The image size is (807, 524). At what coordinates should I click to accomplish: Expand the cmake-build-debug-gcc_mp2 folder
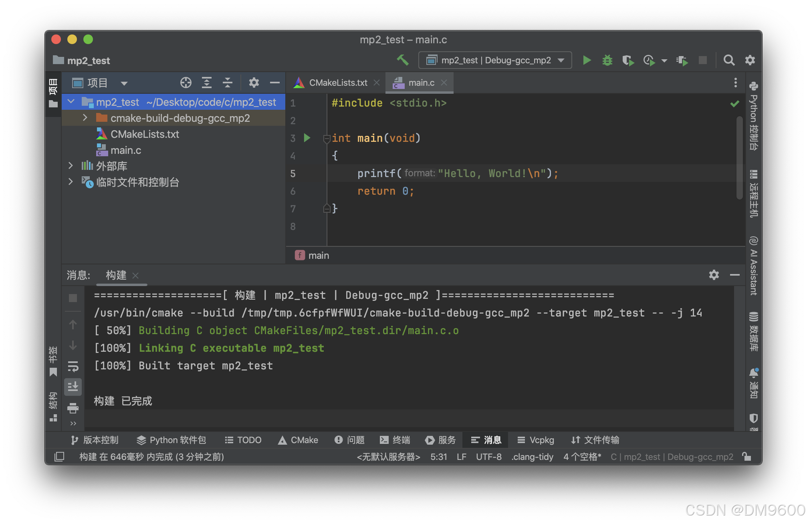(x=85, y=118)
